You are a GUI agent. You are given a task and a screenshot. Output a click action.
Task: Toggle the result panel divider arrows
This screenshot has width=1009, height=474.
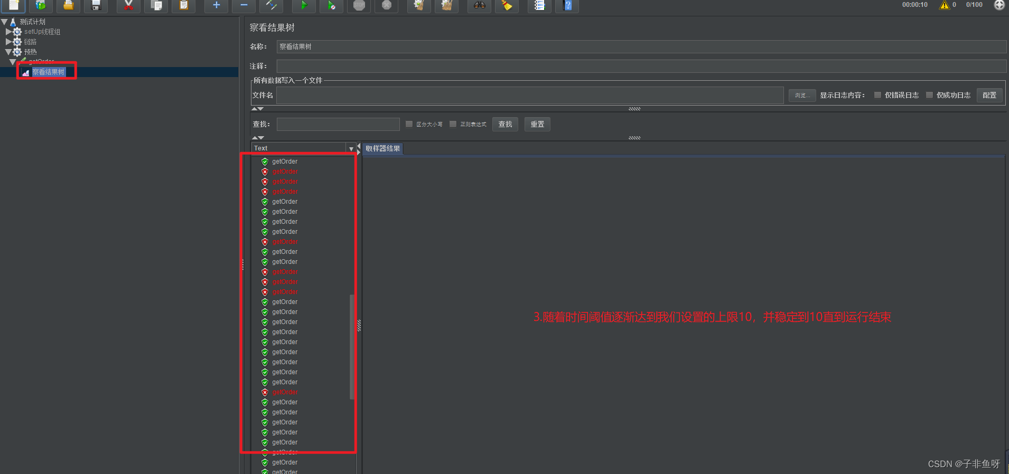click(x=359, y=148)
